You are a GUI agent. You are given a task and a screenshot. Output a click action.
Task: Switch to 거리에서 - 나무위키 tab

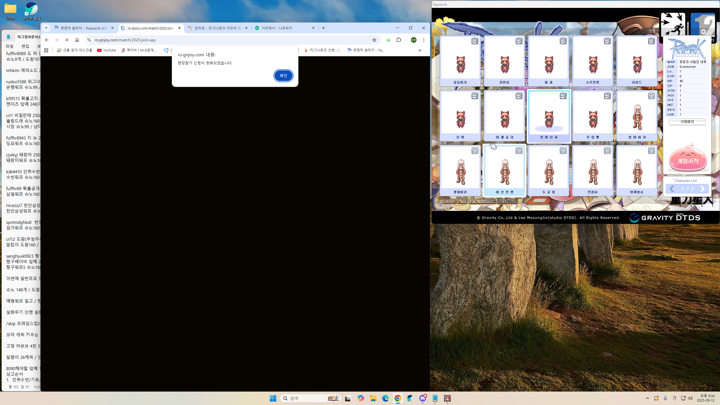[285, 28]
